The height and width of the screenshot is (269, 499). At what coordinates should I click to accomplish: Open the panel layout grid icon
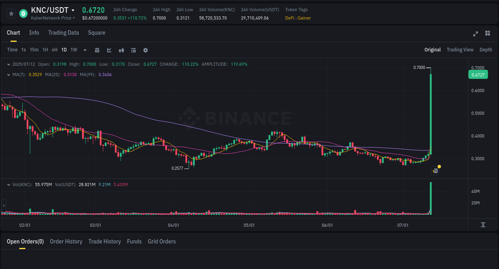[487, 34]
